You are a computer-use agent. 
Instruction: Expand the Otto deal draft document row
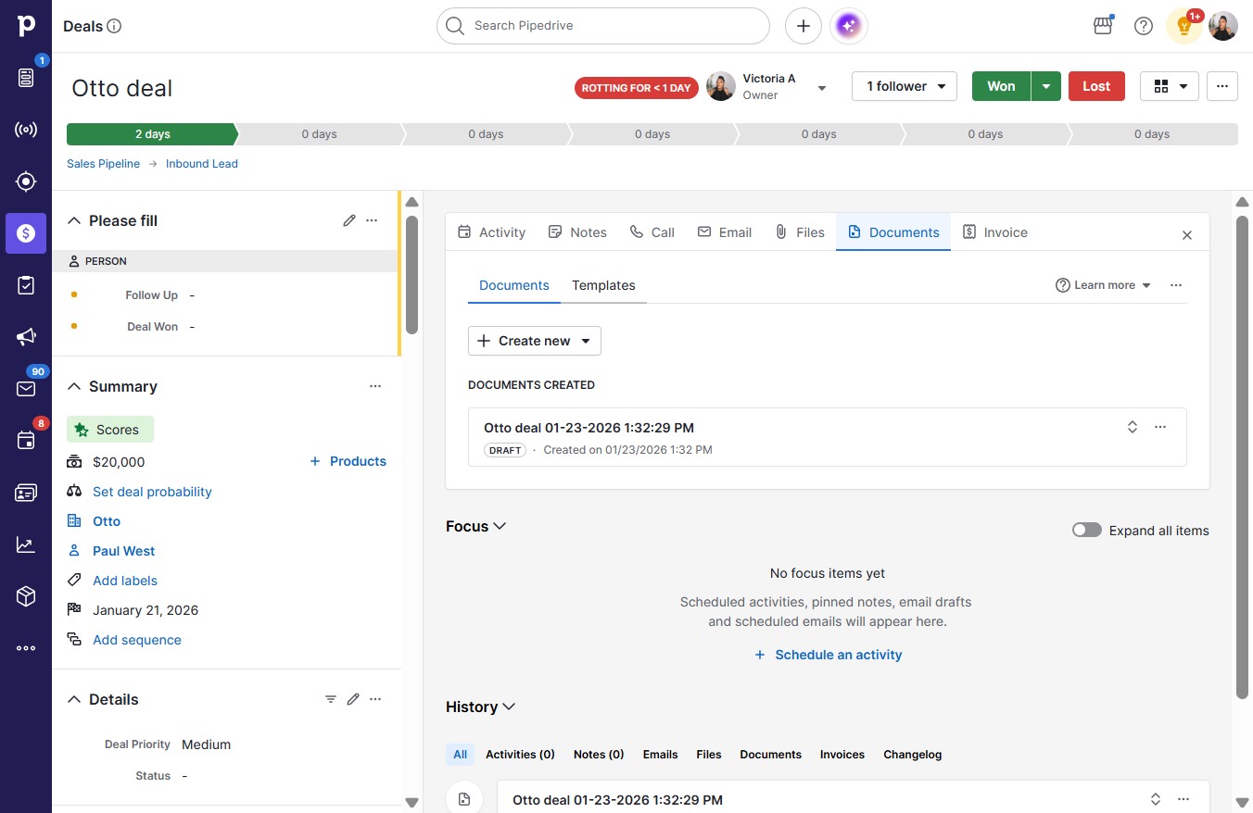point(1133,427)
